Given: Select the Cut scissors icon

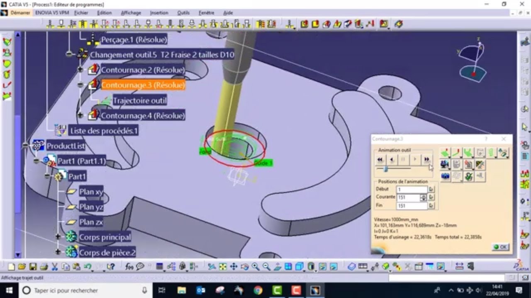Looking at the screenshot, I should (55, 267).
